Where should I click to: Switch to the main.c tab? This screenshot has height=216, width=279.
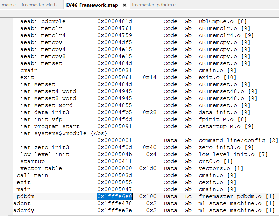9,5
